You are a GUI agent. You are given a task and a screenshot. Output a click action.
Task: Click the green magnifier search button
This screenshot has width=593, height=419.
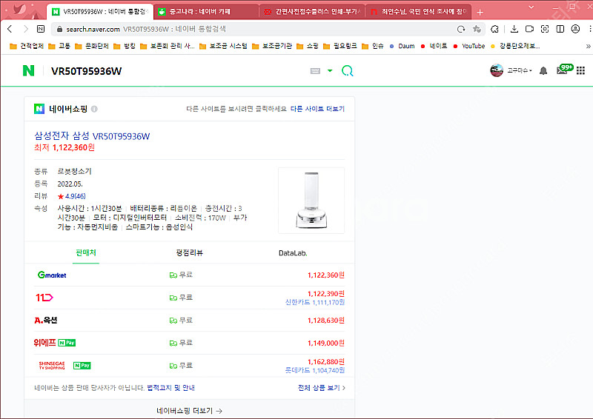point(347,70)
